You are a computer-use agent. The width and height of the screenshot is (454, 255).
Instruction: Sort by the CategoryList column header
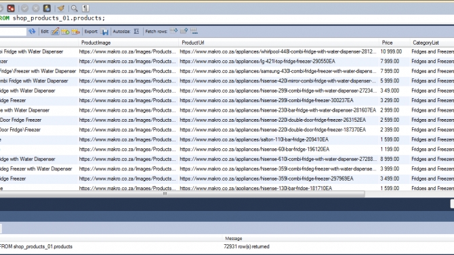pos(432,43)
